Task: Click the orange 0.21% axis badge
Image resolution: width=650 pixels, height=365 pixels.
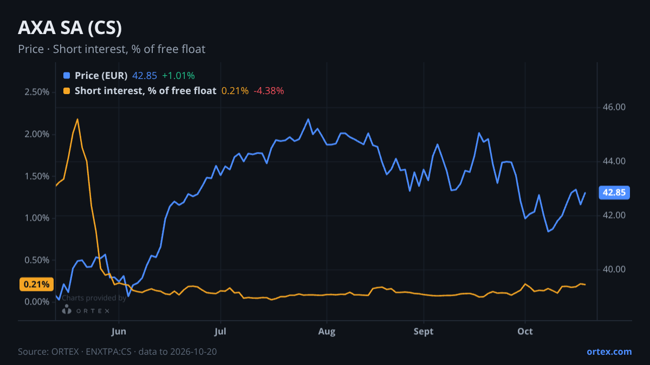Action: pos(37,284)
